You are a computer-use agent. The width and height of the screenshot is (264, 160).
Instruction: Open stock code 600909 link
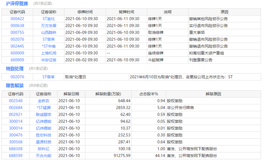tap(17, 60)
